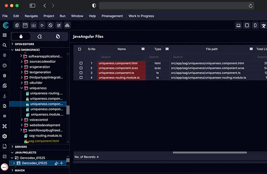Open the File path column filter menu
Image resolution: width=267 pixels, height=174 pixels.
(251, 49)
